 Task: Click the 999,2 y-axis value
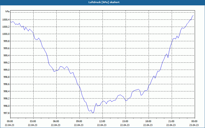coord(7,63)
